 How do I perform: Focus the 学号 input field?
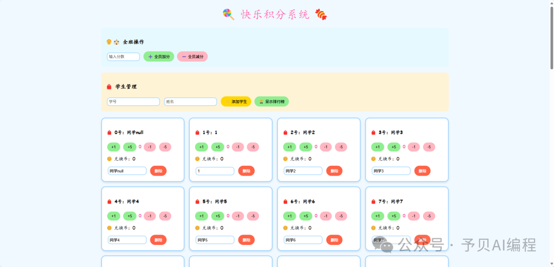pos(133,102)
